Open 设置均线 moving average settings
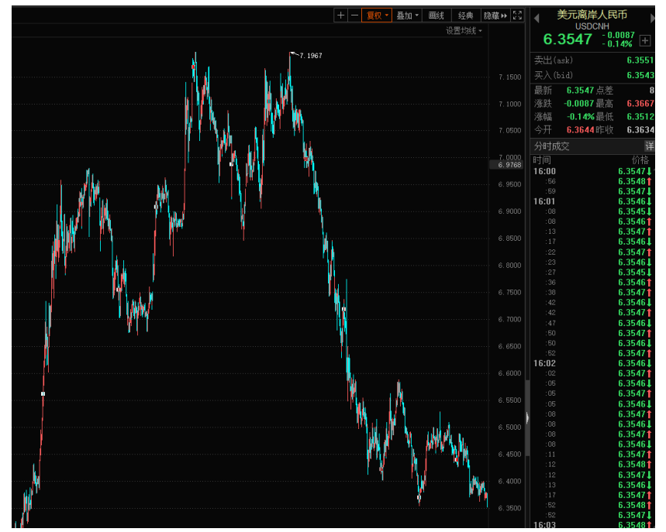The width and height of the screenshot is (666, 532). (463, 31)
